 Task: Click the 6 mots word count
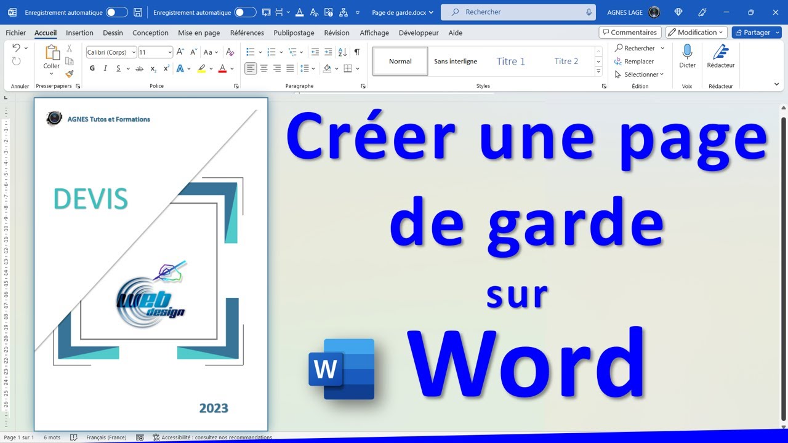52,437
